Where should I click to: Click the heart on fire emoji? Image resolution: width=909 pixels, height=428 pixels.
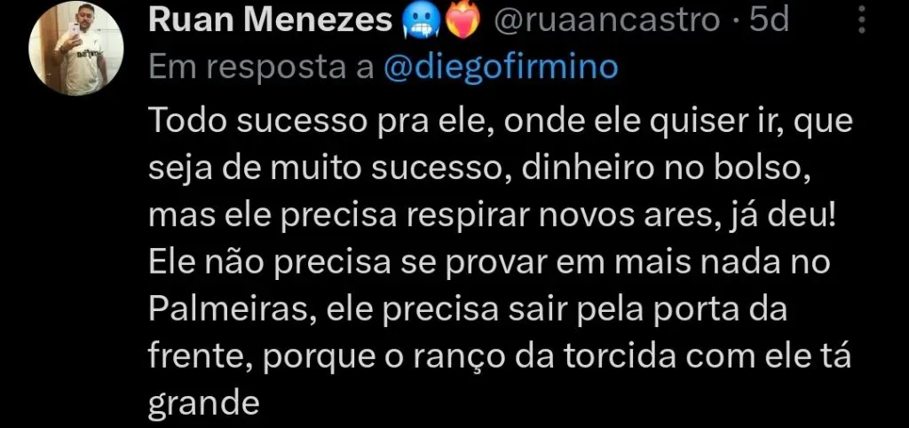point(462,20)
